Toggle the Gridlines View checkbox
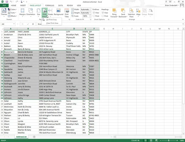The height and width of the screenshot is (142, 185). pyautogui.click(x=94, y=12)
